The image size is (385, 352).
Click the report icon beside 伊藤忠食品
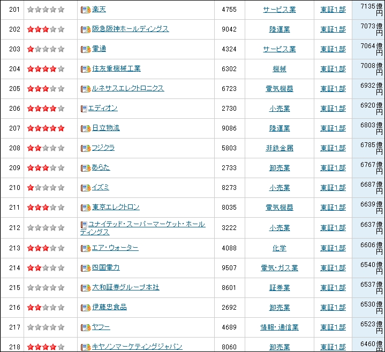(x=86, y=308)
